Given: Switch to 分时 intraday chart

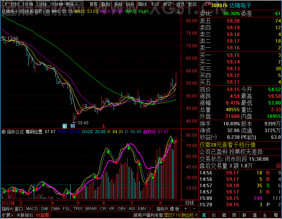Looking at the screenshot, I should click(14, 4).
